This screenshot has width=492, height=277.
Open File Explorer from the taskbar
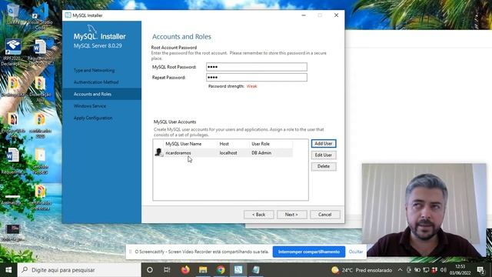click(x=203, y=270)
